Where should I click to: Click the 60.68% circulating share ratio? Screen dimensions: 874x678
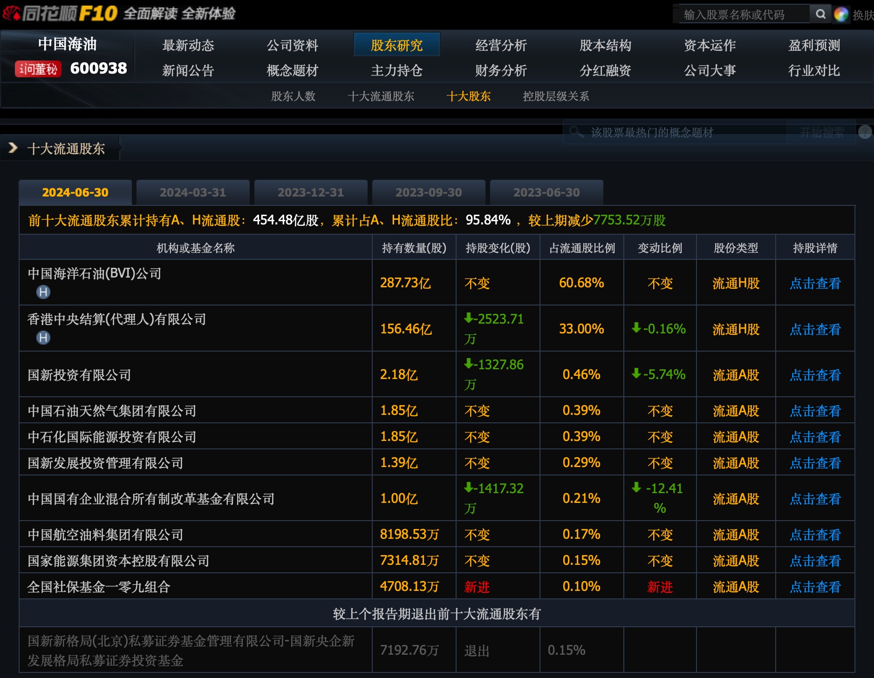(x=581, y=283)
